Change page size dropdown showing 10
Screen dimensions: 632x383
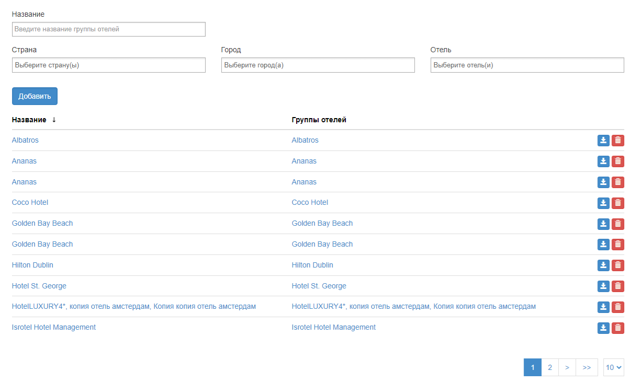point(614,367)
